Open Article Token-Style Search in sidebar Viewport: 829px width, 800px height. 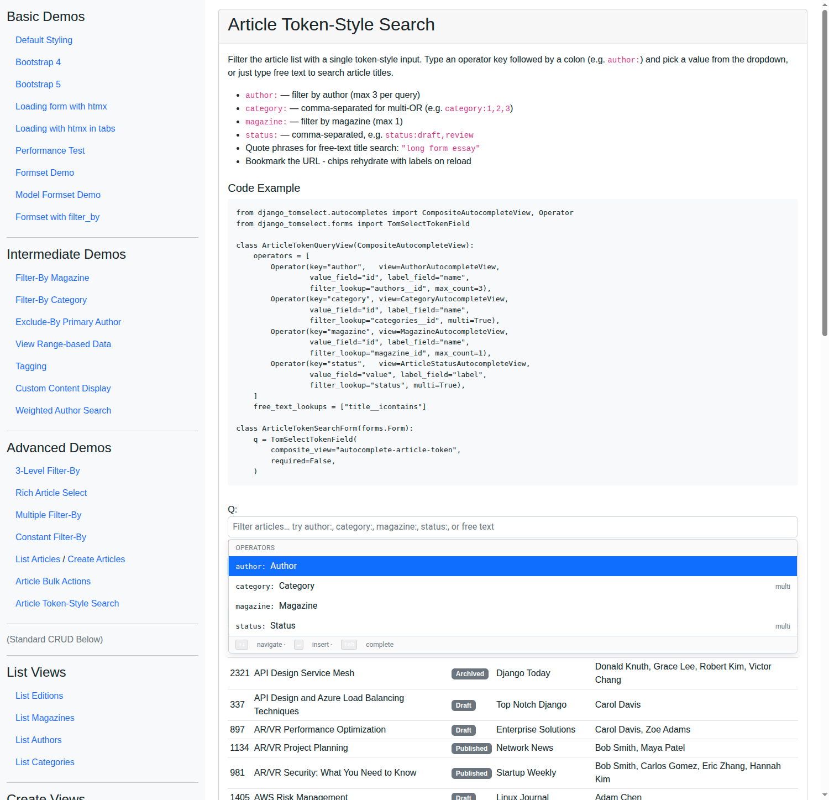click(67, 603)
